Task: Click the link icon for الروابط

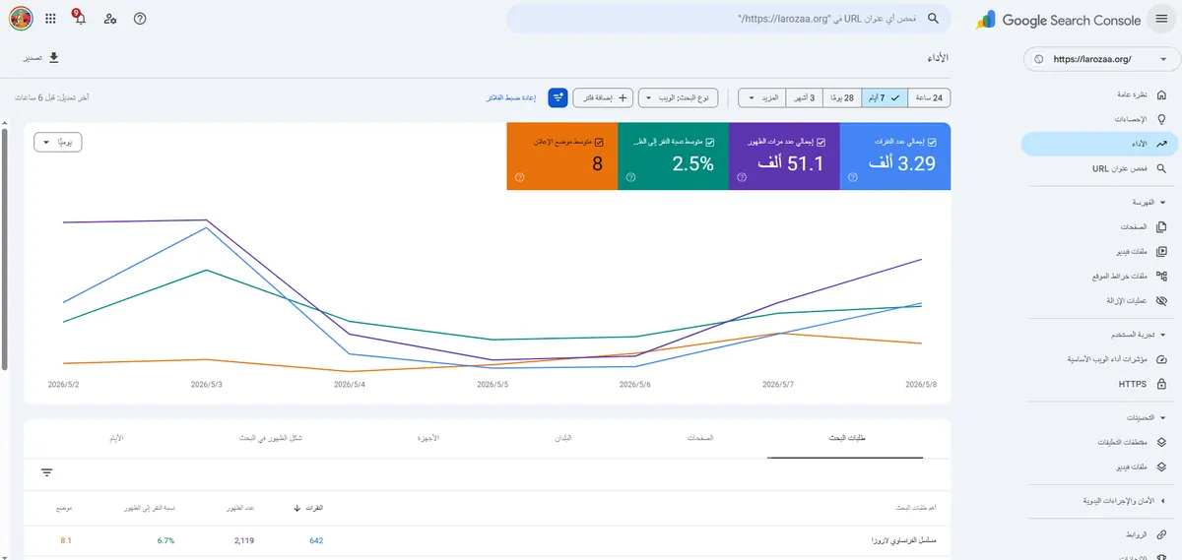Action: [x=1161, y=533]
